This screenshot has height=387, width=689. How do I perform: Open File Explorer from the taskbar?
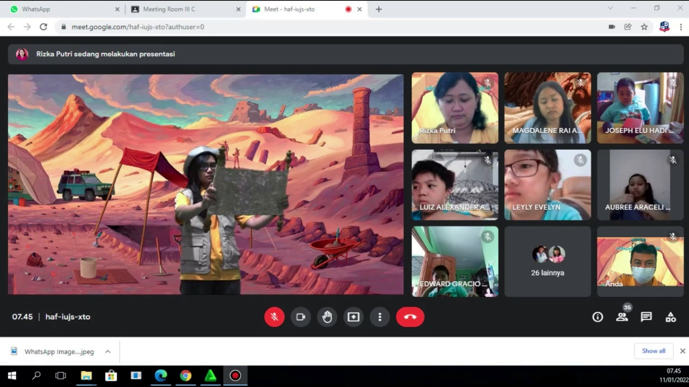[86, 376]
